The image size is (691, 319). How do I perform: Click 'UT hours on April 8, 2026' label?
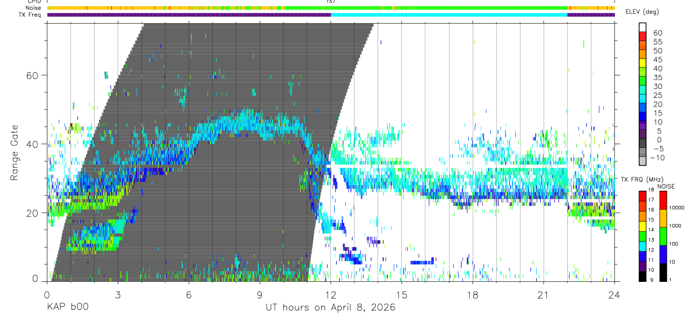click(x=330, y=308)
